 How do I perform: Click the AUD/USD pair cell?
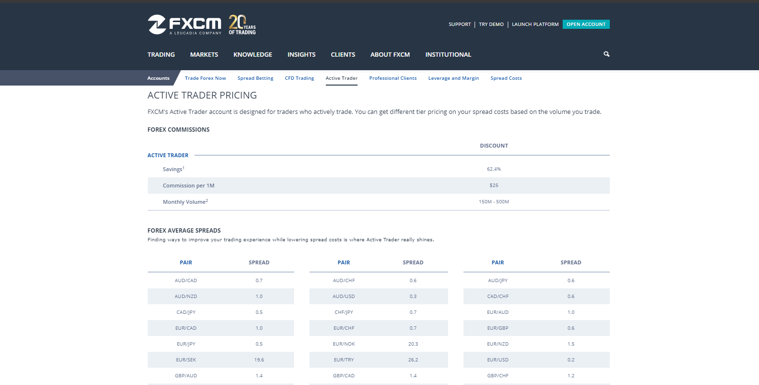coord(344,297)
